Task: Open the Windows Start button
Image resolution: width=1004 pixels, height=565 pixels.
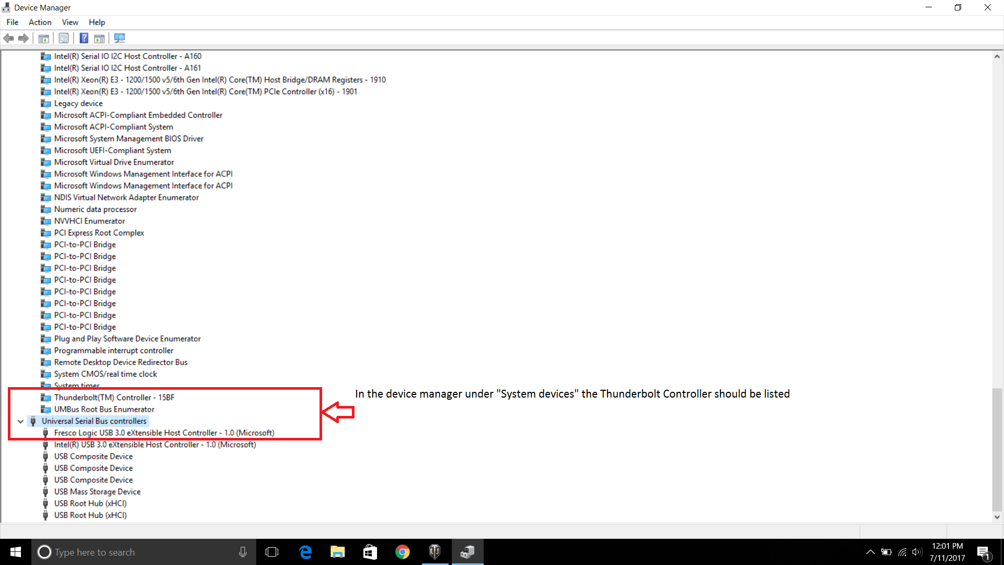Action: tap(15, 552)
